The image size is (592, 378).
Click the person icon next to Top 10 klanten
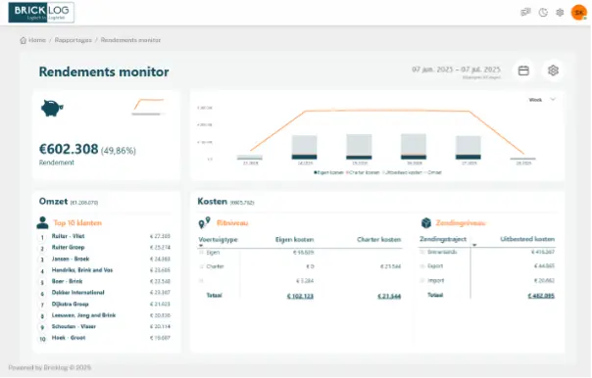tap(42, 222)
